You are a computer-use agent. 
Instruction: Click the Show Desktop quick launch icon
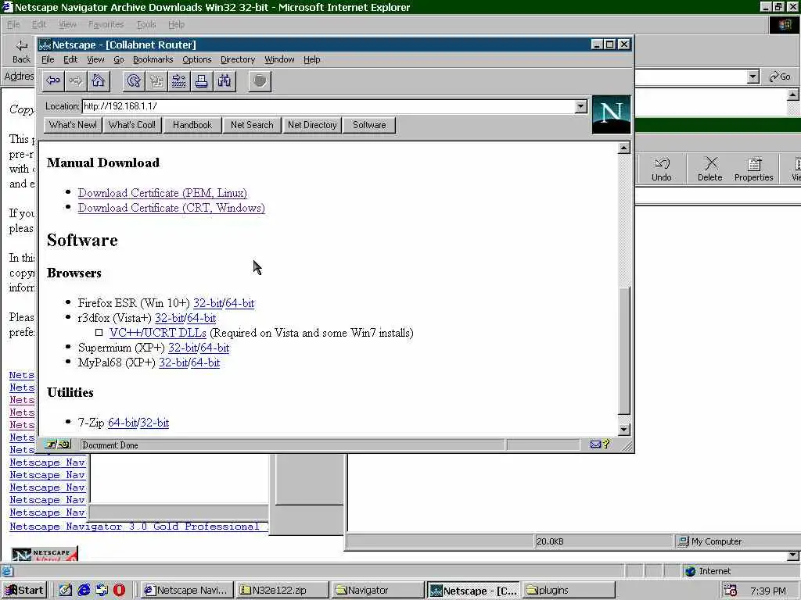pyautogui.click(x=66, y=591)
